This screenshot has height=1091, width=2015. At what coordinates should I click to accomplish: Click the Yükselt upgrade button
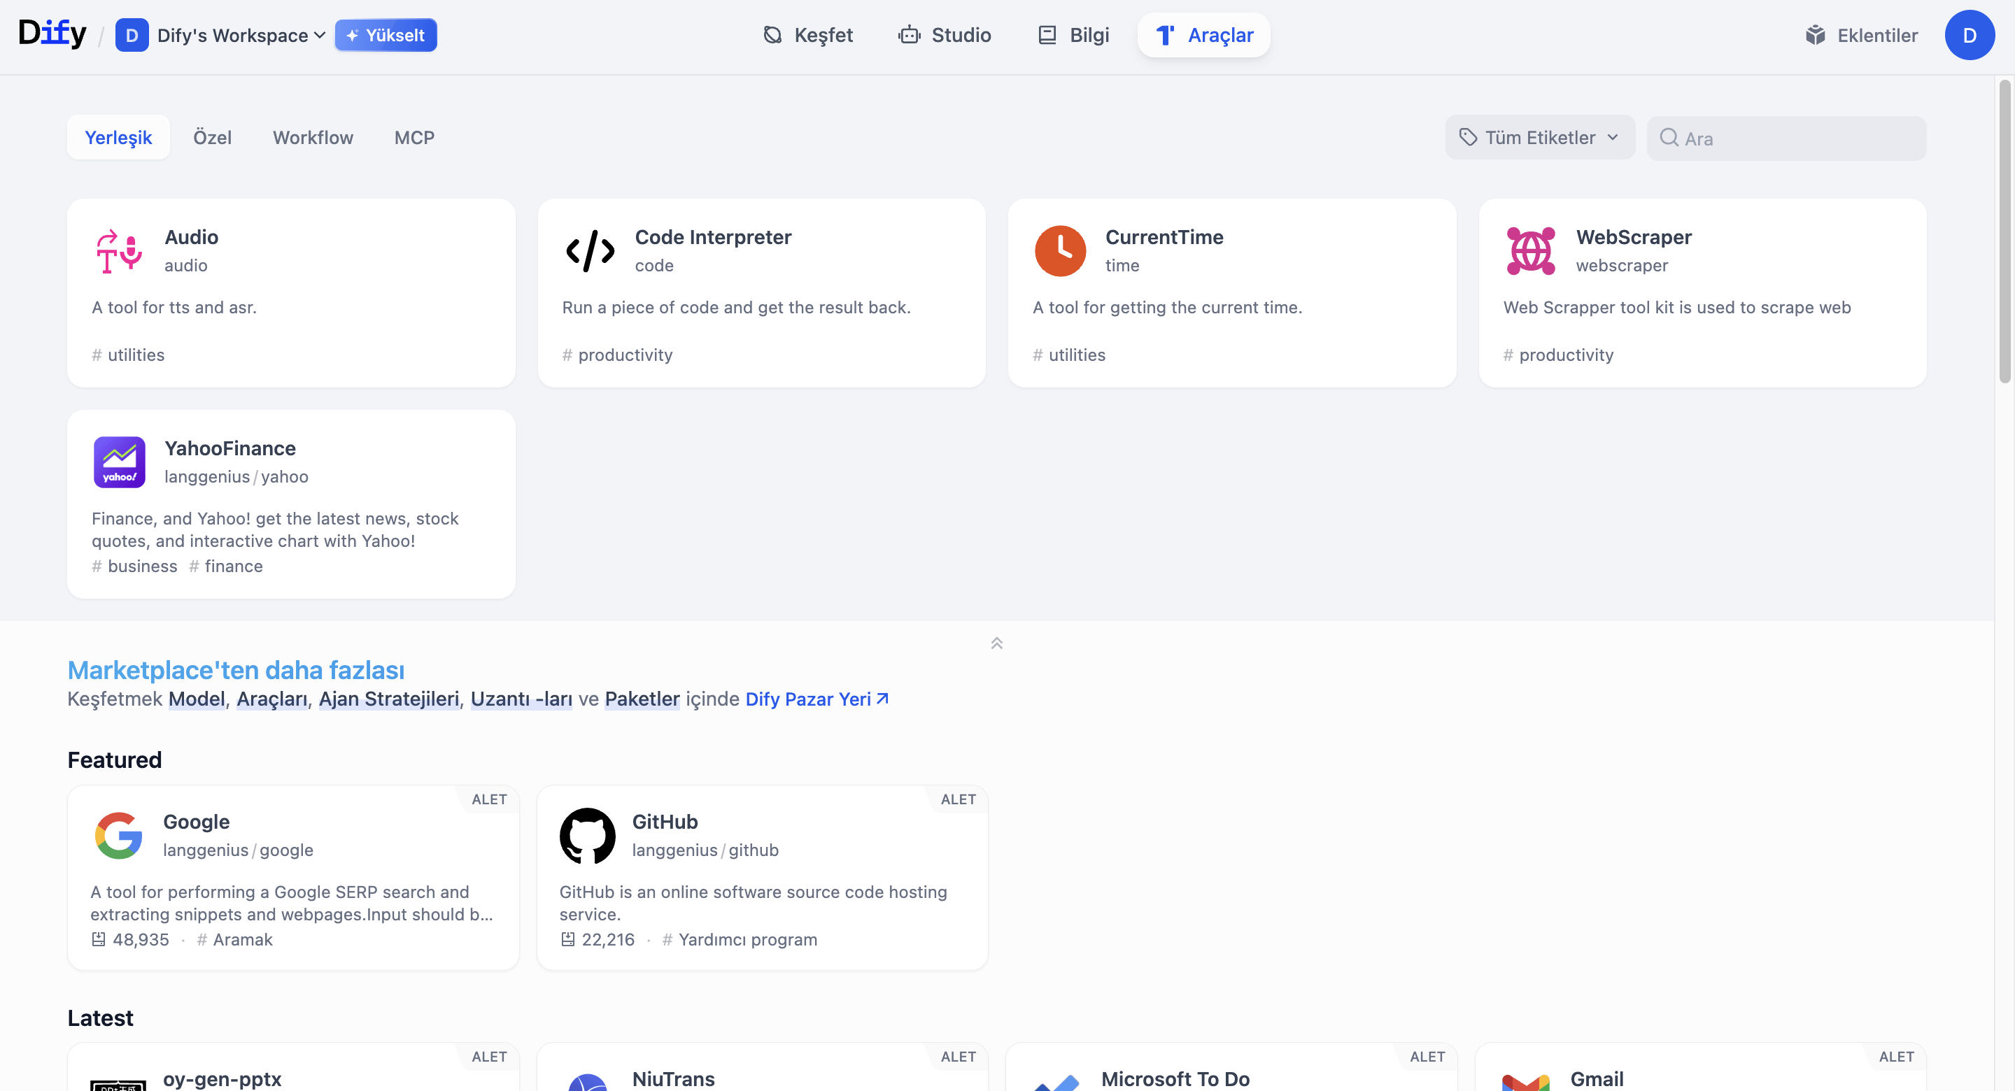click(386, 35)
